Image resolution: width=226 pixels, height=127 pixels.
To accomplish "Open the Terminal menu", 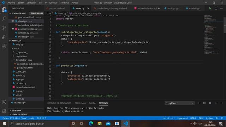I will click(64, 2).
